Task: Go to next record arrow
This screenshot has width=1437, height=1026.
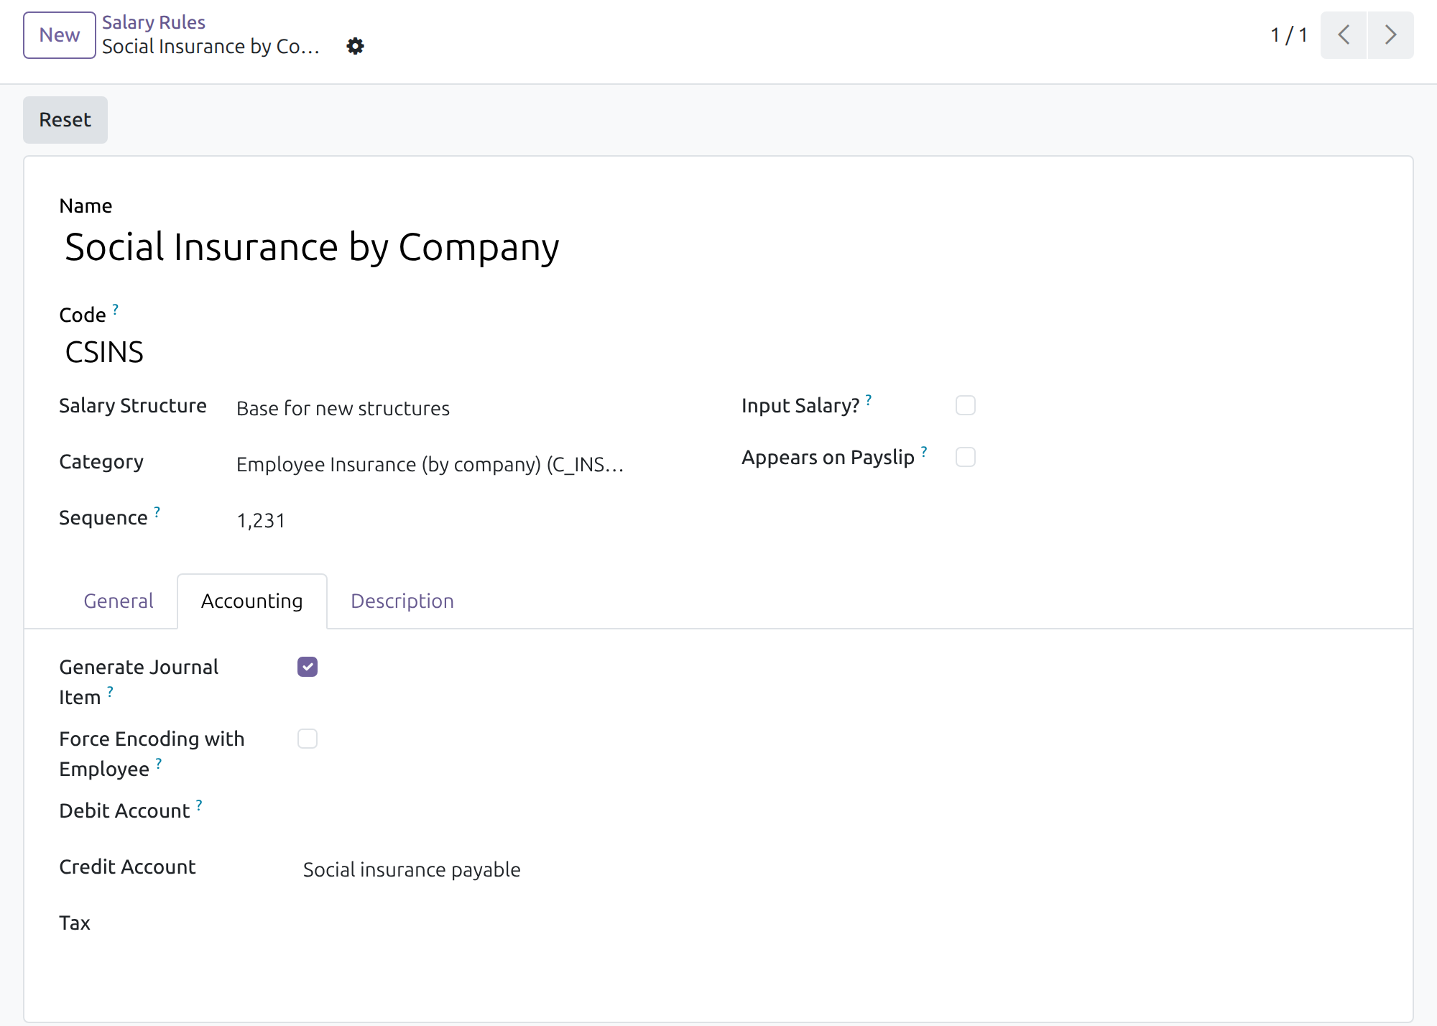Action: (1391, 34)
